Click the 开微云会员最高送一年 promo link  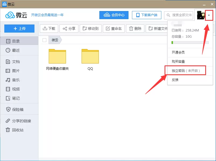47,15
